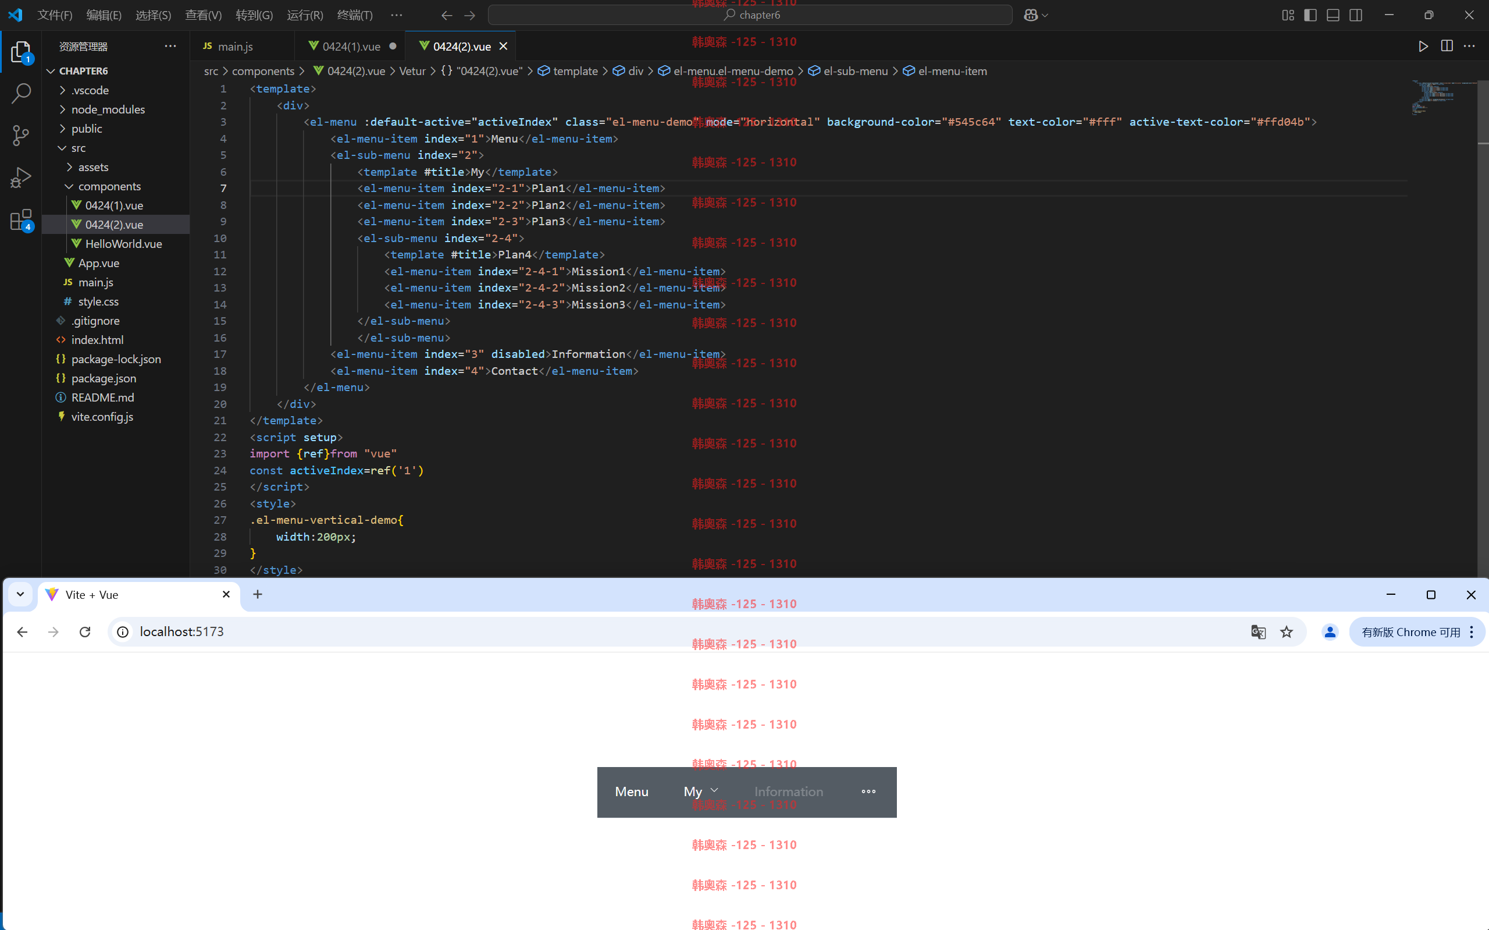Click Chrome back navigation button
This screenshot has width=1489, height=930.
(x=22, y=631)
